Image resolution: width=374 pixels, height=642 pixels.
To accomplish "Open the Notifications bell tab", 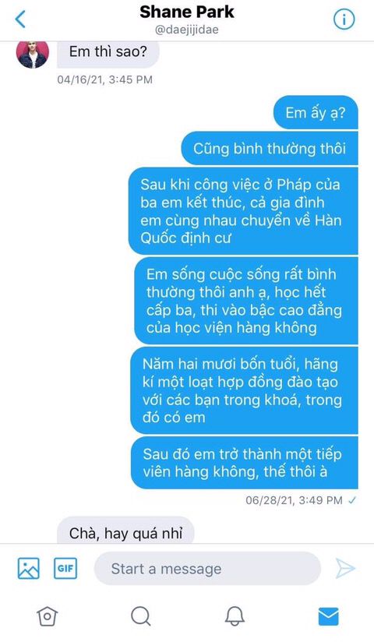I will (x=235, y=616).
